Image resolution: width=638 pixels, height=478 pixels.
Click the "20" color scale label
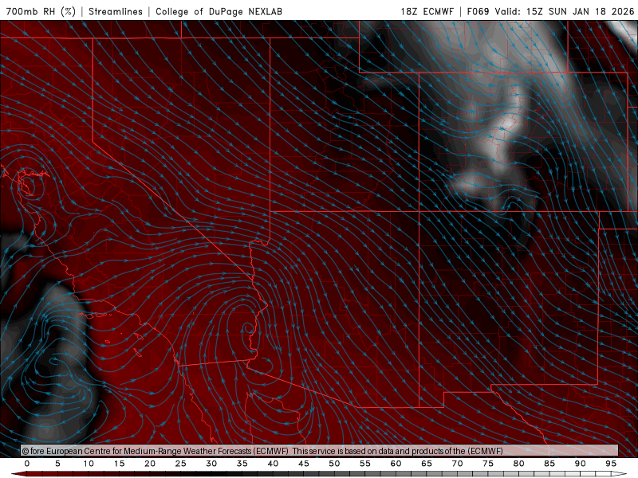[x=150, y=464]
